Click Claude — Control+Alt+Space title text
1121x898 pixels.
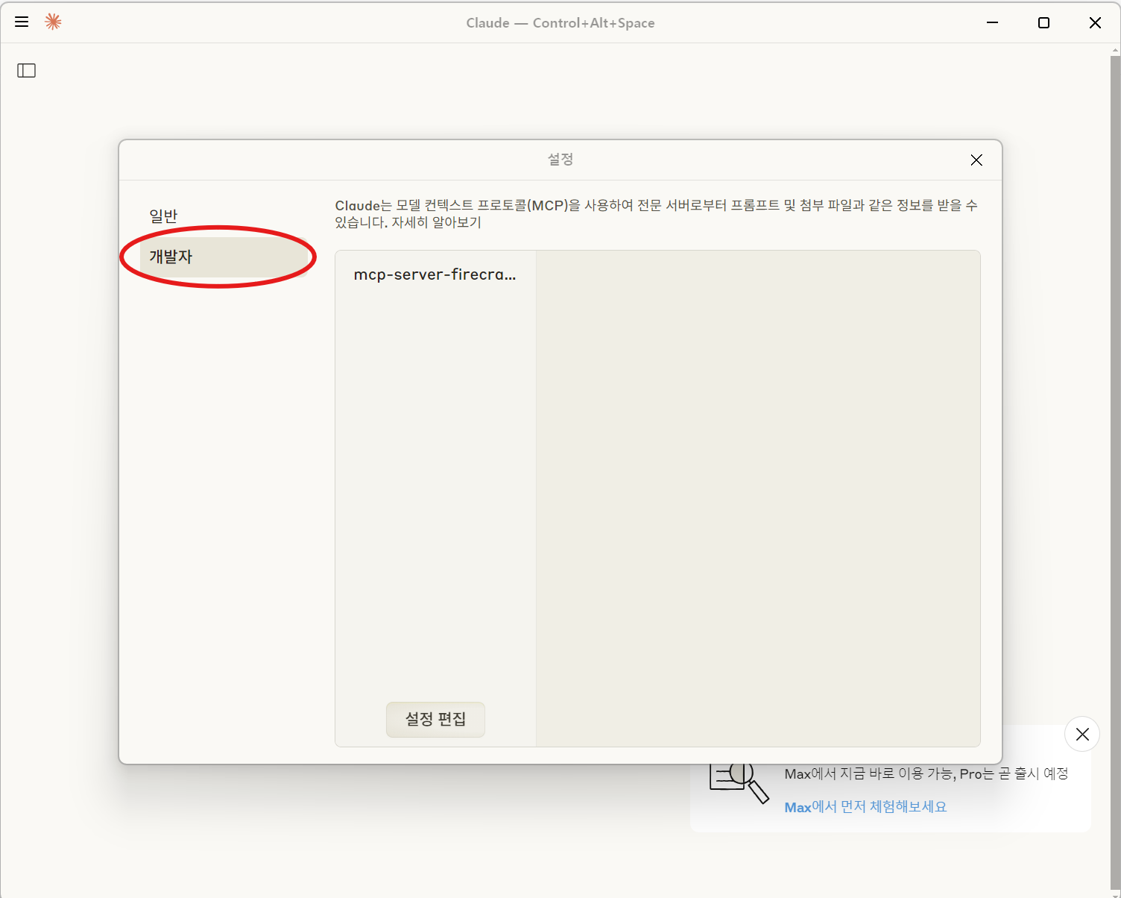(560, 23)
